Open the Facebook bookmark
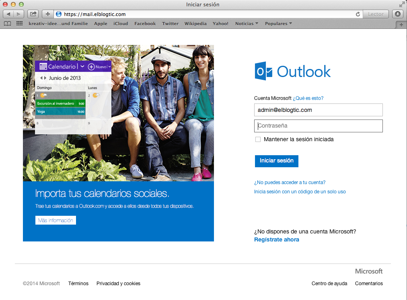The height and width of the screenshot is (300, 407). tap(145, 24)
